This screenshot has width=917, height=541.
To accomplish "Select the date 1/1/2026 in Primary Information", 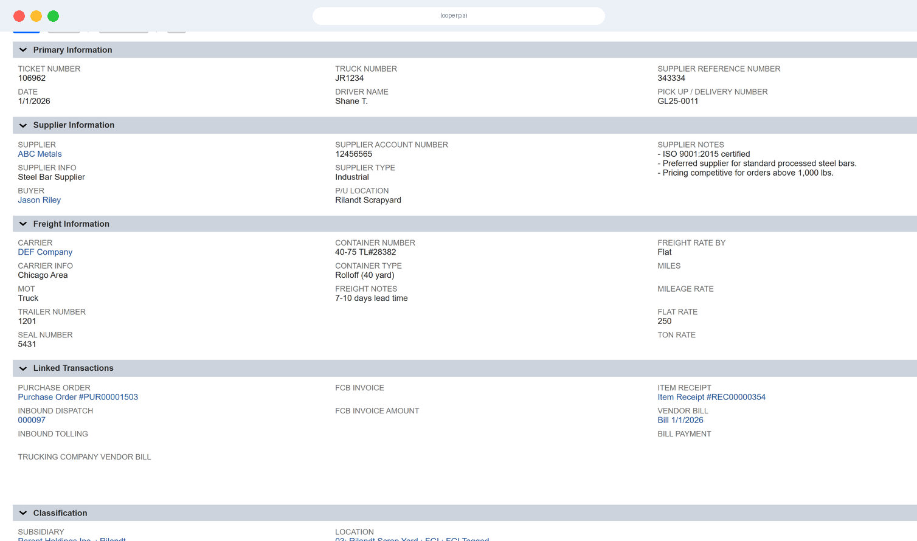I will coord(34,102).
